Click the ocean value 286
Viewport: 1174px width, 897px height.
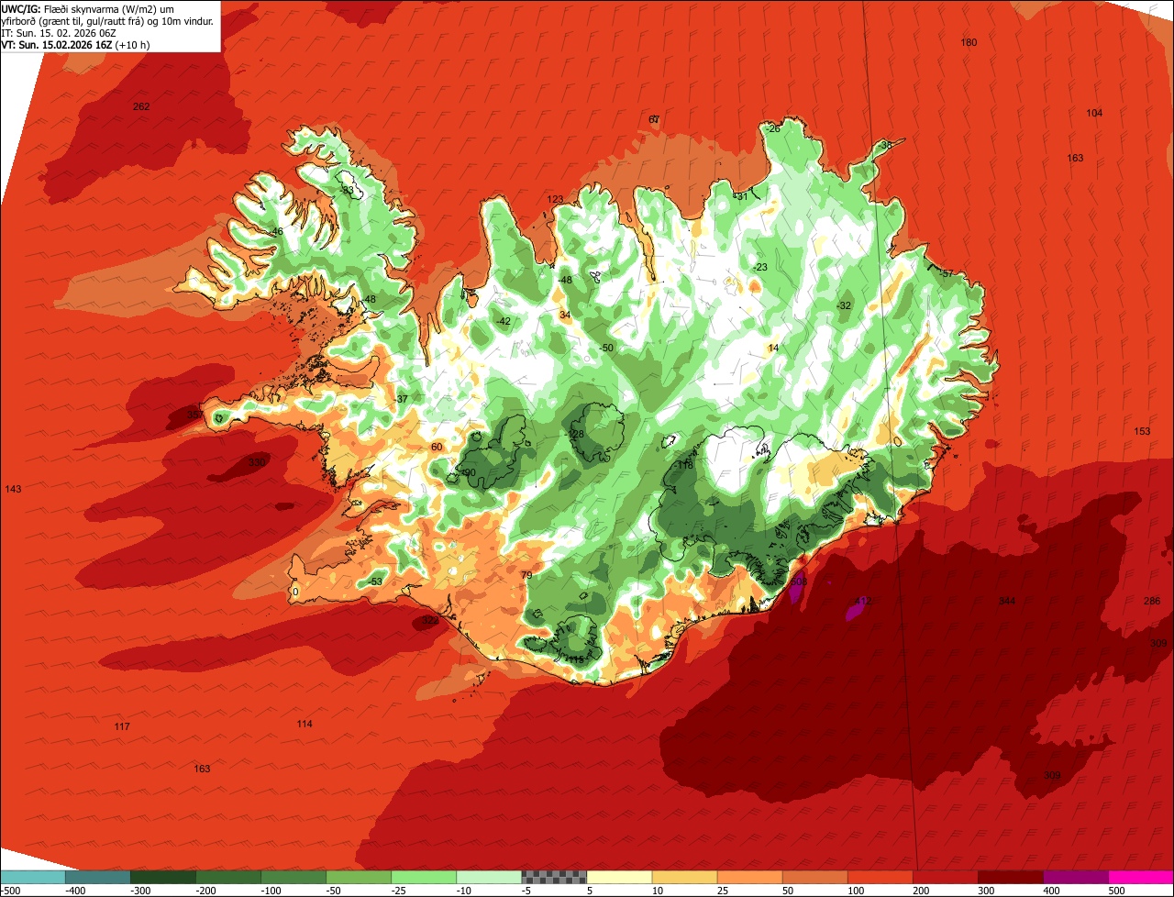pyautogui.click(x=1152, y=601)
